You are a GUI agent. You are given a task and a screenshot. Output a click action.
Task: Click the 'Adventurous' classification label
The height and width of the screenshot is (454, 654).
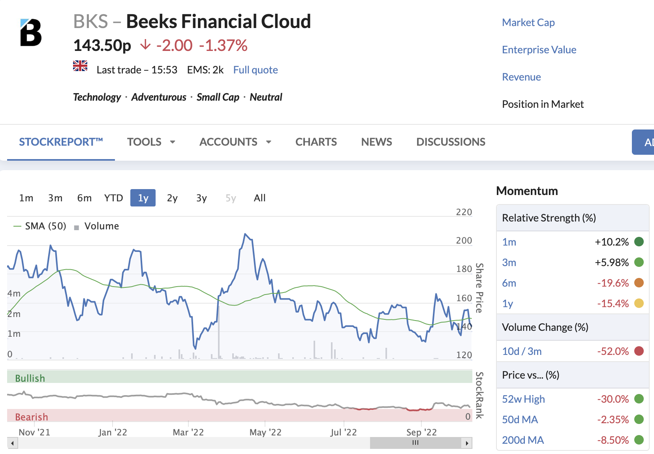click(x=159, y=97)
